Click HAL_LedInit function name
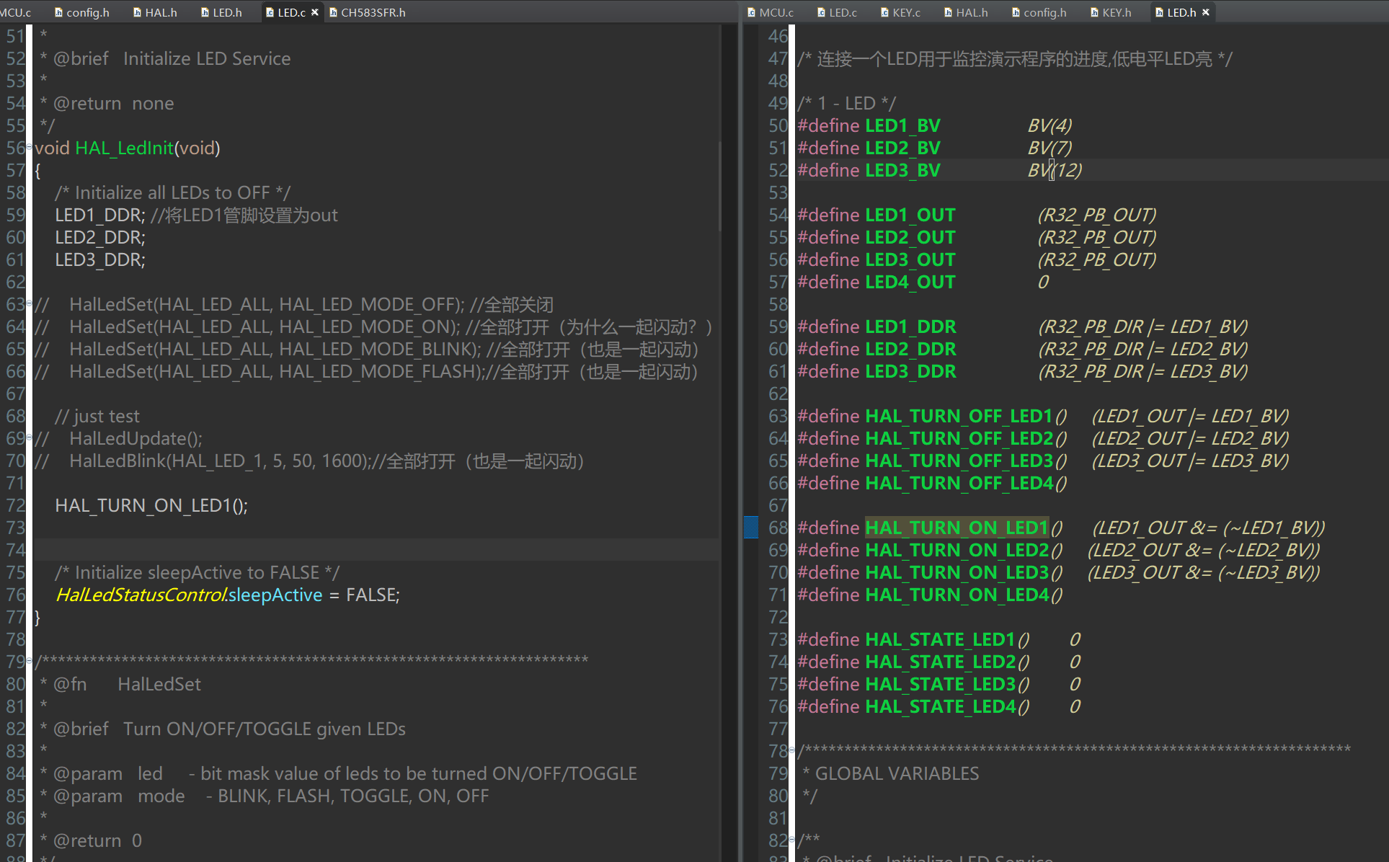The width and height of the screenshot is (1389, 862). (124, 148)
